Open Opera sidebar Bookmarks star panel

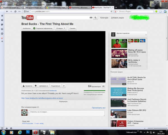pos(2,16)
